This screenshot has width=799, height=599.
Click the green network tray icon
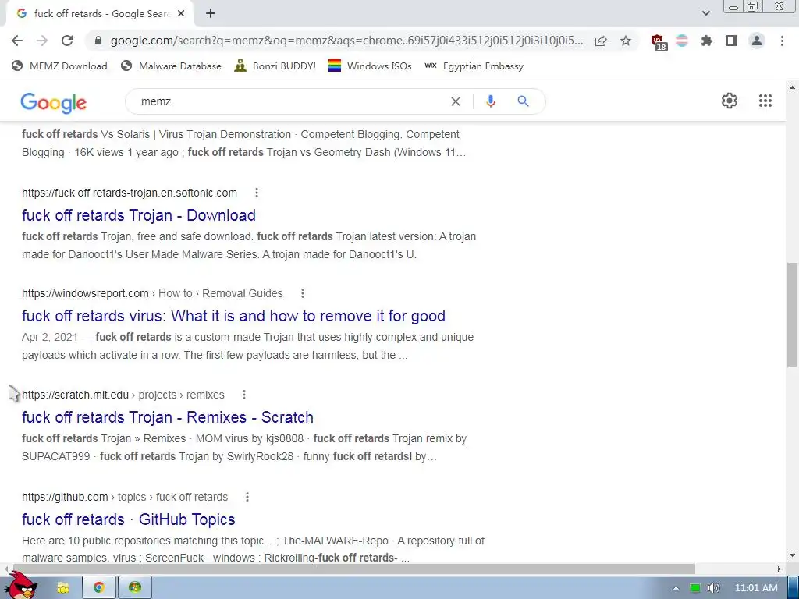695,588
